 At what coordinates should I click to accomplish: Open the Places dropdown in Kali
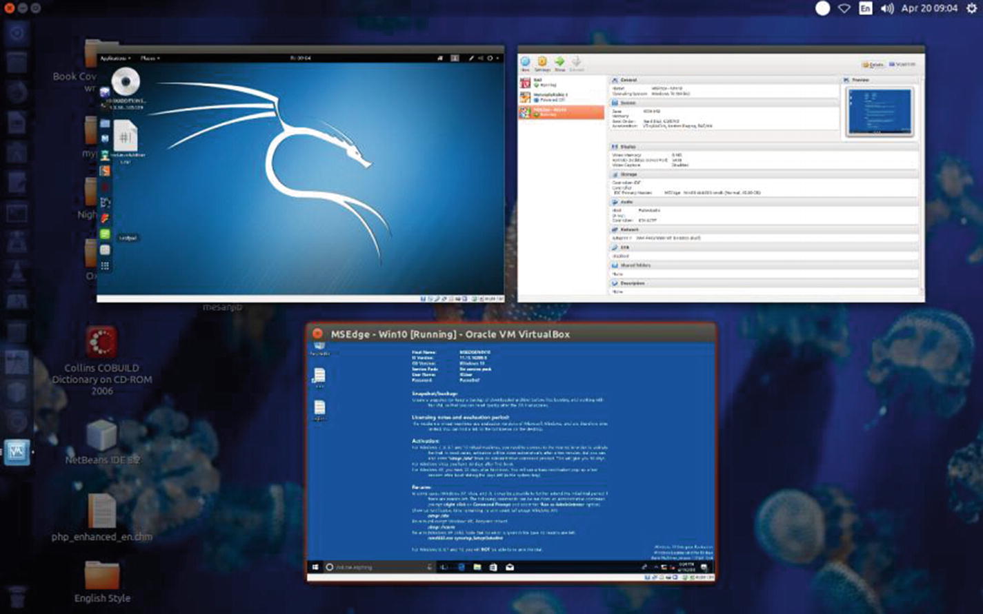coord(150,59)
